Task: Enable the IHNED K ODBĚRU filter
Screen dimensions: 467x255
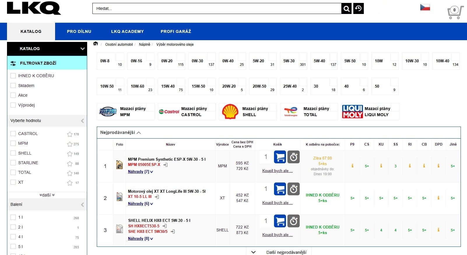Action: tap(13, 76)
